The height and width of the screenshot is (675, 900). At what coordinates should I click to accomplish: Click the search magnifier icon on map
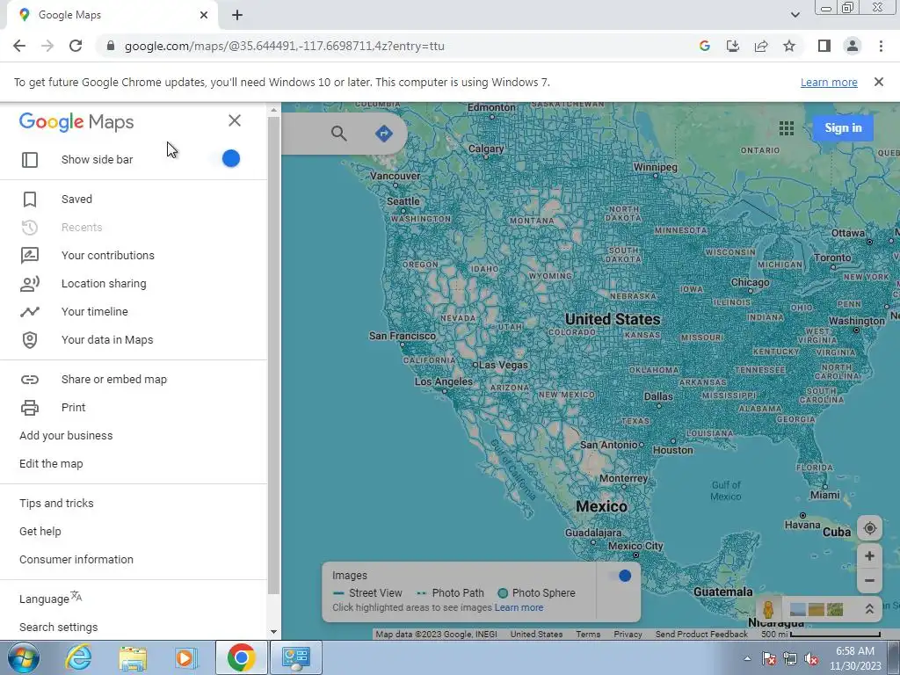(339, 134)
